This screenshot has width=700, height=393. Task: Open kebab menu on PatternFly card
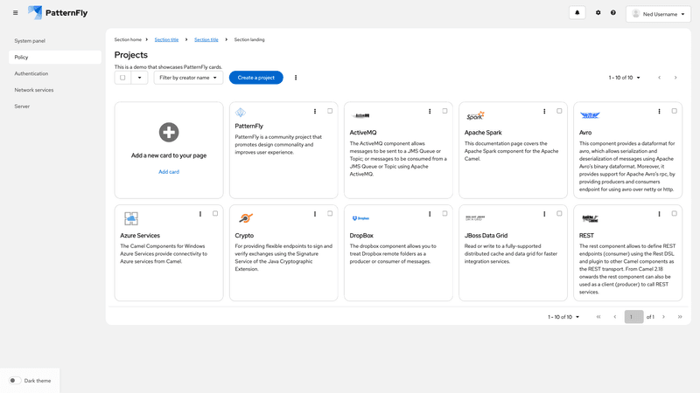315,112
